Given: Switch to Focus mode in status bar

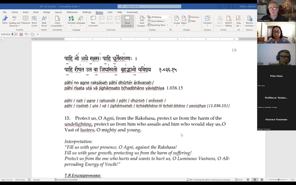Looking at the screenshot, I should pyautogui.click(x=239, y=180).
